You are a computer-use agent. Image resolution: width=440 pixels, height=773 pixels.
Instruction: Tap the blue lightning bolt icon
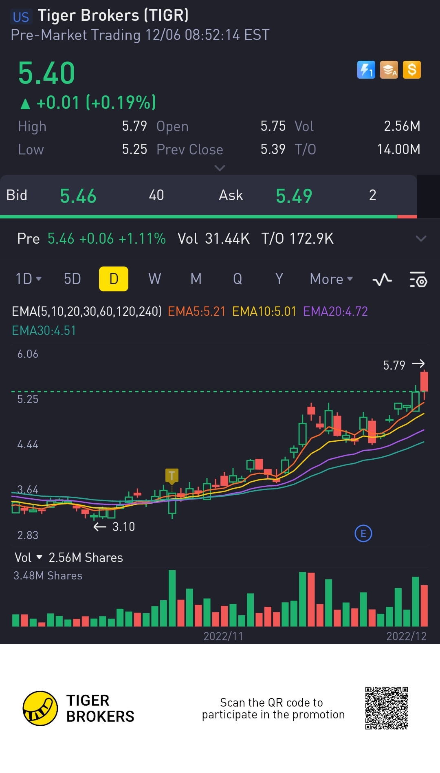[366, 70]
